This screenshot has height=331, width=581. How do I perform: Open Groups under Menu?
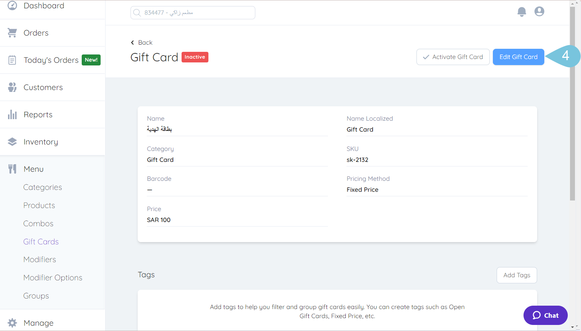coord(36,296)
